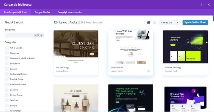Viewport: 214px width, 112px height.
Task: Check the Business category
Action: [7, 53]
